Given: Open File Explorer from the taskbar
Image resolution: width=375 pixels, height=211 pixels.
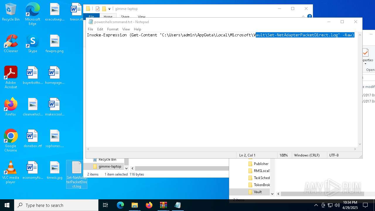Looking at the screenshot, I should click(x=134, y=205).
